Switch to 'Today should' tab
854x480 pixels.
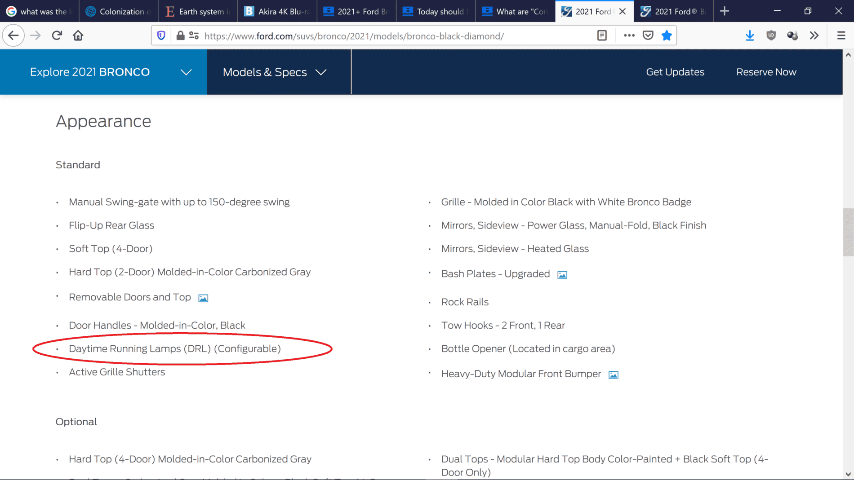coord(436,11)
